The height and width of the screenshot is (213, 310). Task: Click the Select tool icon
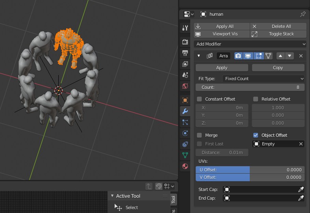point(118,207)
